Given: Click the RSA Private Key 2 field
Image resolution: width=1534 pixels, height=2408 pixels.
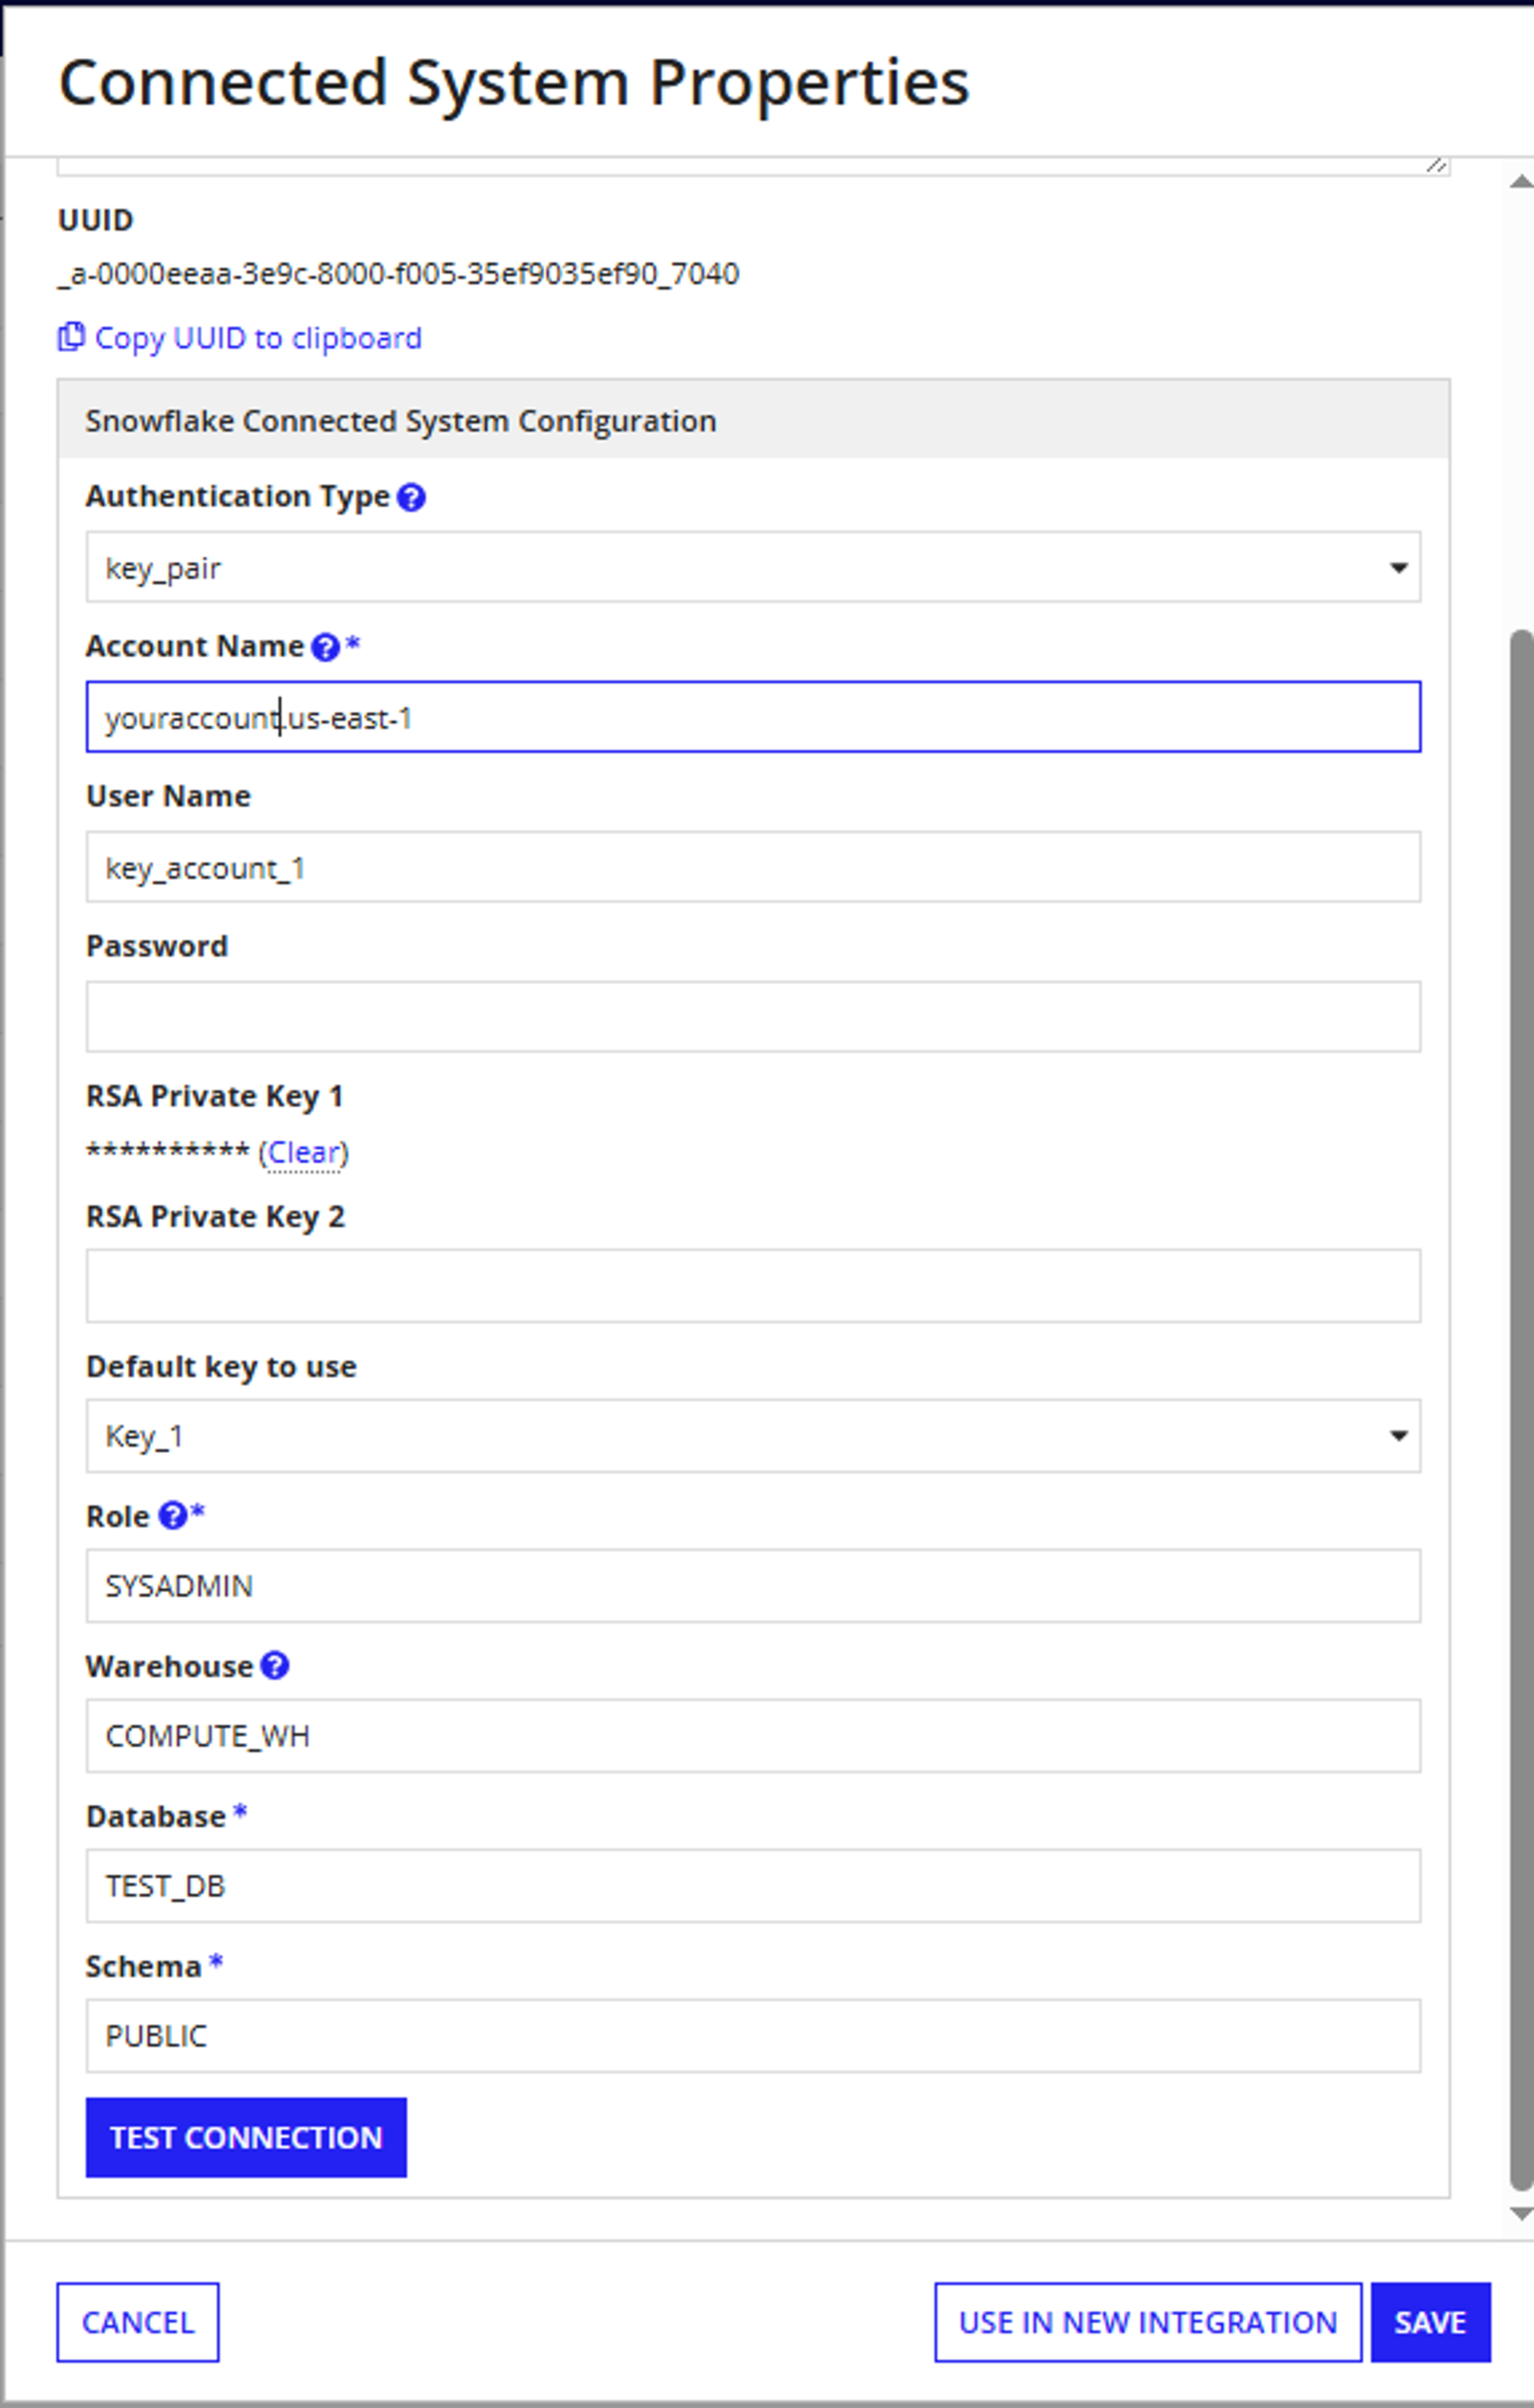Looking at the screenshot, I should (753, 1286).
